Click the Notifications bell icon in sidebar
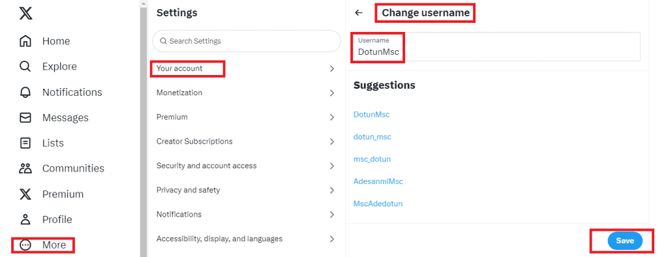The width and height of the screenshot is (668, 257). [25, 93]
